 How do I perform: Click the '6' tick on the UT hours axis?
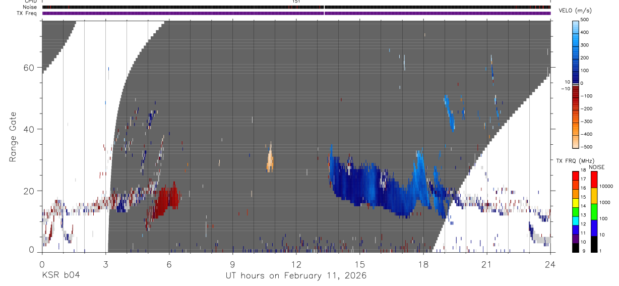click(169, 264)
